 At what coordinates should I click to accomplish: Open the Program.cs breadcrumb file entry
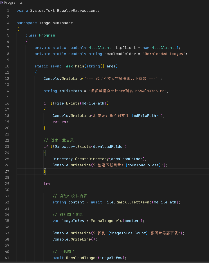tap(13, 3)
